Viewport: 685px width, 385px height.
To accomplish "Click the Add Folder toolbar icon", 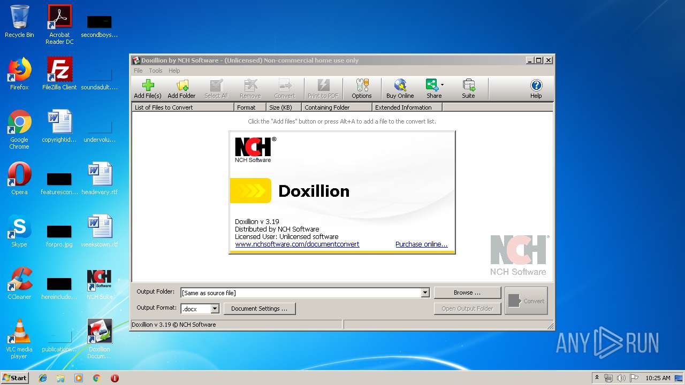I will click(181, 89).
